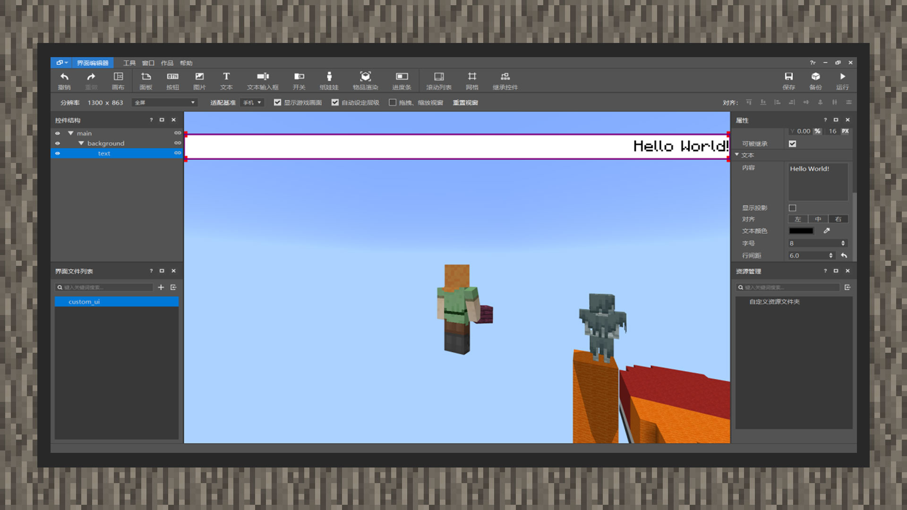Add a 纸娃娃 (paper doll) control

(329, 80)
